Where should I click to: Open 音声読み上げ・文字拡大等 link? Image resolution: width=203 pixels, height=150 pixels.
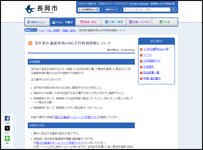[163, 4]
